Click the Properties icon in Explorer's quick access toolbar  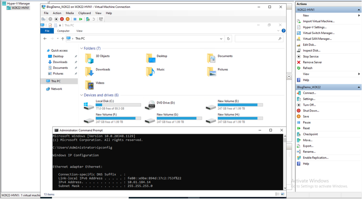pos(50,25)
